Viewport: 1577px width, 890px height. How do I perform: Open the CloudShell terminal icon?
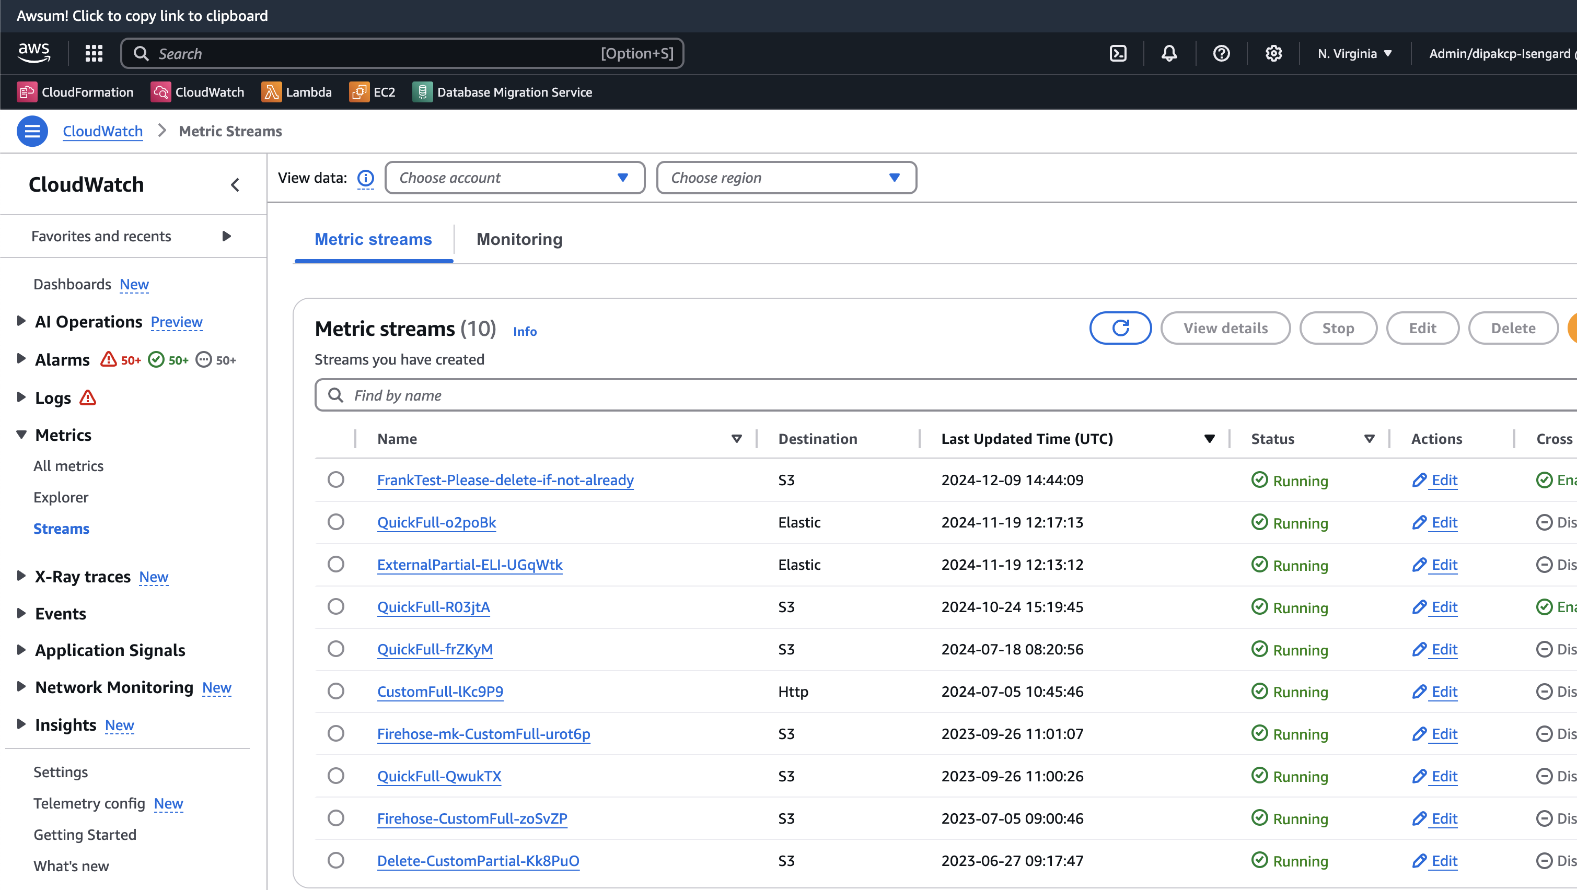pos(1118,53)
